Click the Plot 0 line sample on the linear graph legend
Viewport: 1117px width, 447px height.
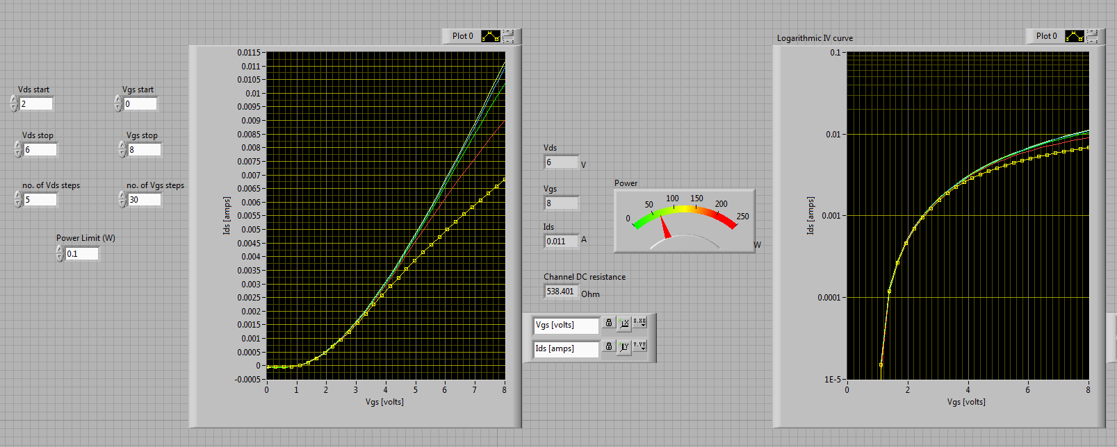[x=491, y=36]
